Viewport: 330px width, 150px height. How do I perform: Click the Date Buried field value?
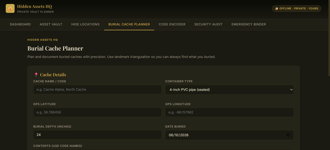point(179,135)
